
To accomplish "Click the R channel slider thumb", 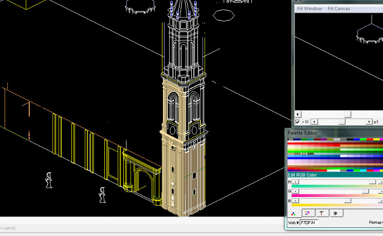I will pyautogui.click(x=372, y=182).
